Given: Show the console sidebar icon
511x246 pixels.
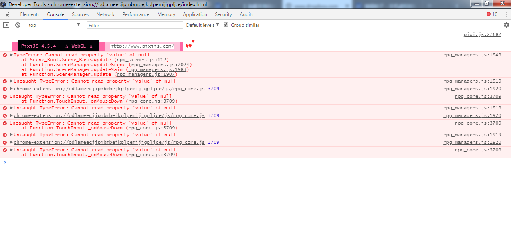Looking at the screenshot, I should [6, 25].
